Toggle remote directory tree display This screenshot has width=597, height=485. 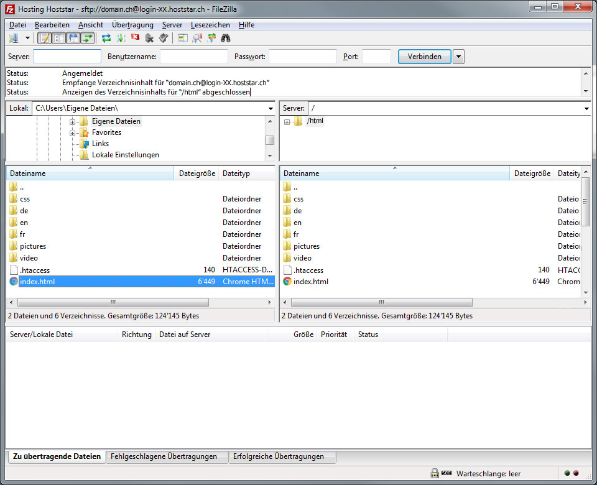point(73,38)
